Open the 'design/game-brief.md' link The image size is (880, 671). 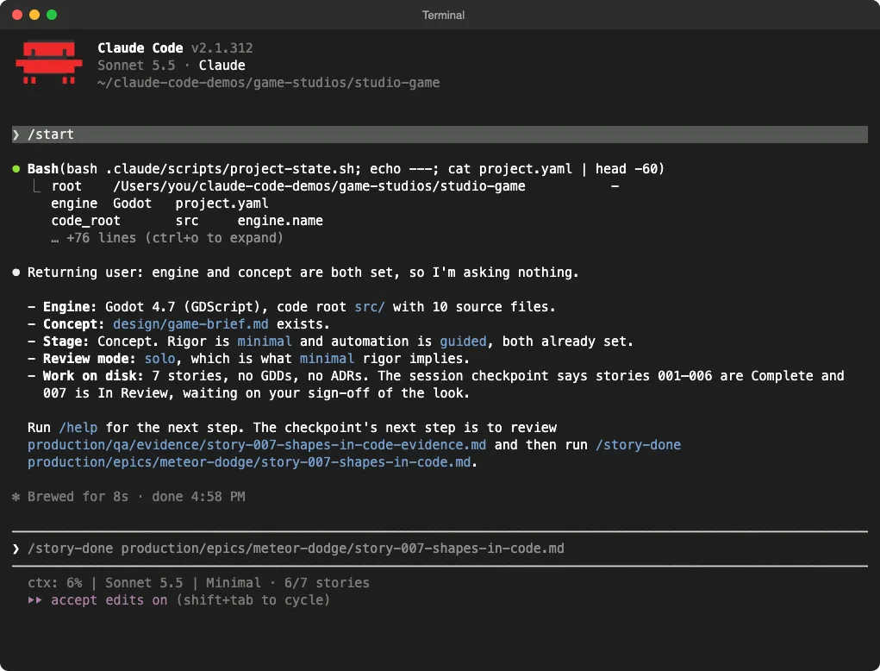pos(190,324)
